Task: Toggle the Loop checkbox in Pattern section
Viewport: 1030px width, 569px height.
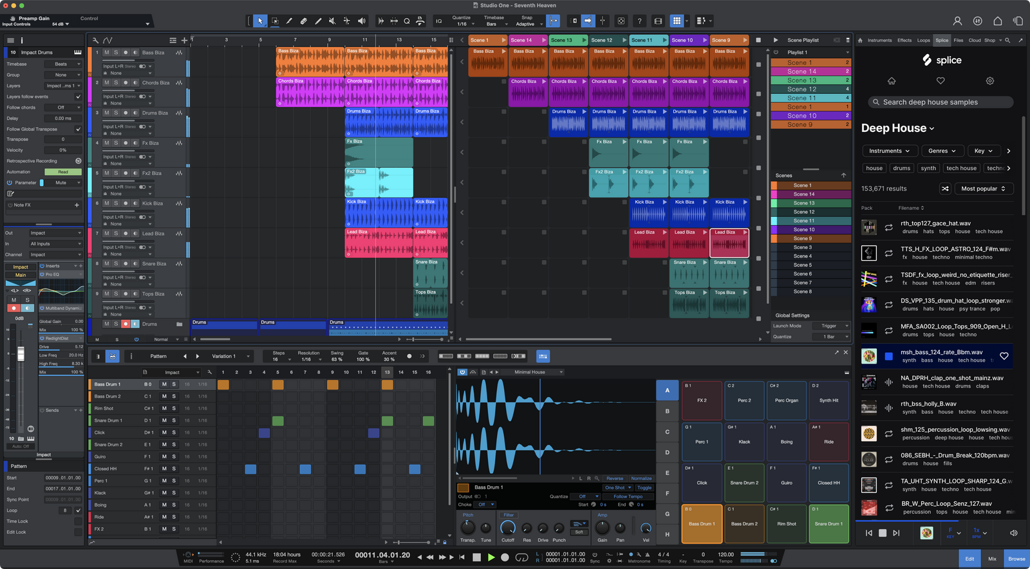Action: click(x=79, y=510)
